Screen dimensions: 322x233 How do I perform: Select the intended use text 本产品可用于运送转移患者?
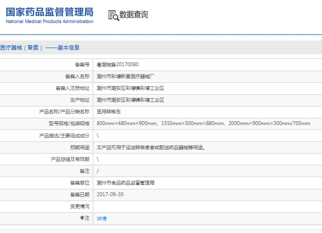pyautogui.click(x=151, y=147)
